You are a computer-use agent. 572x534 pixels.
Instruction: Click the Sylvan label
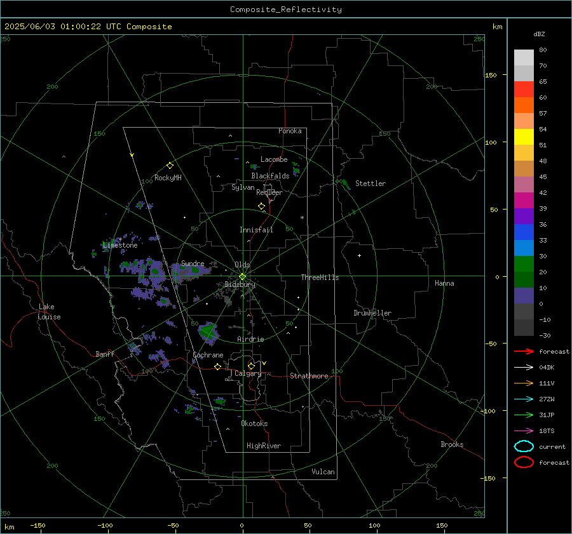click(x=243, y=187)
